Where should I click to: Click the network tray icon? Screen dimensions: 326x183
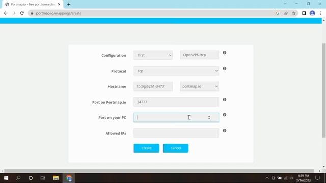286,178
